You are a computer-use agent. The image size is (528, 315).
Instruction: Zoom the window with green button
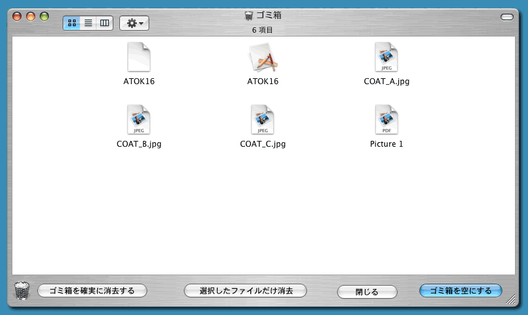click(x=44, y=16)
